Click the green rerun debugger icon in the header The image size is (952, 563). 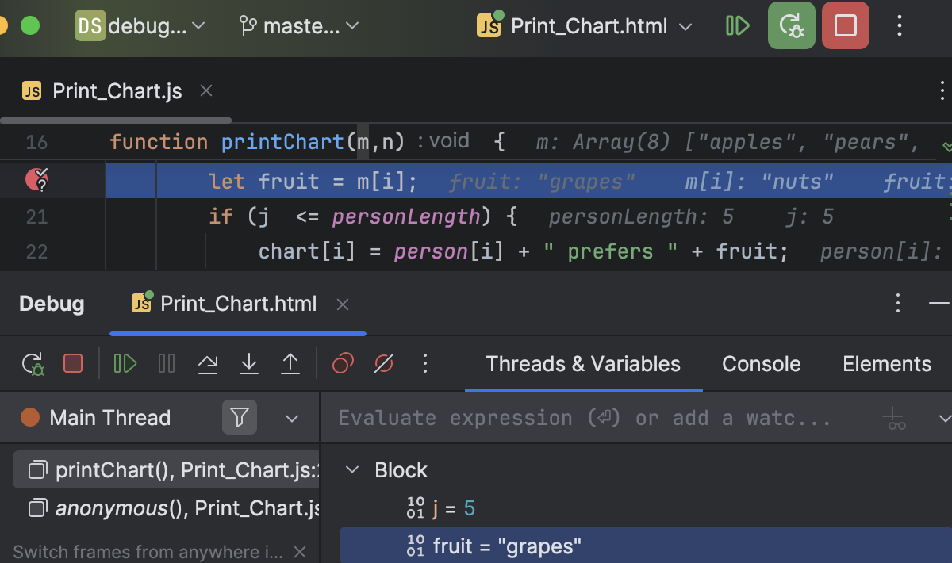pos(791,25)
